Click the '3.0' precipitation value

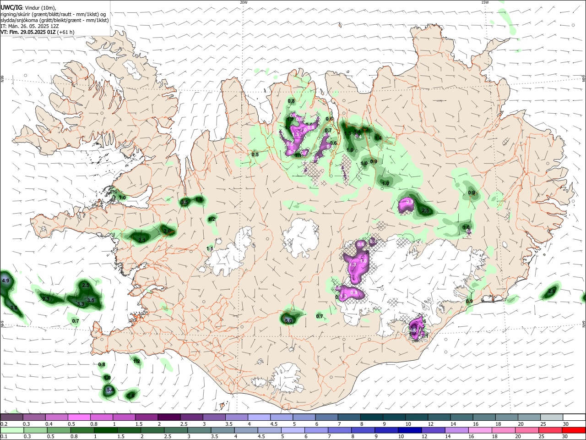coord(14,308)
